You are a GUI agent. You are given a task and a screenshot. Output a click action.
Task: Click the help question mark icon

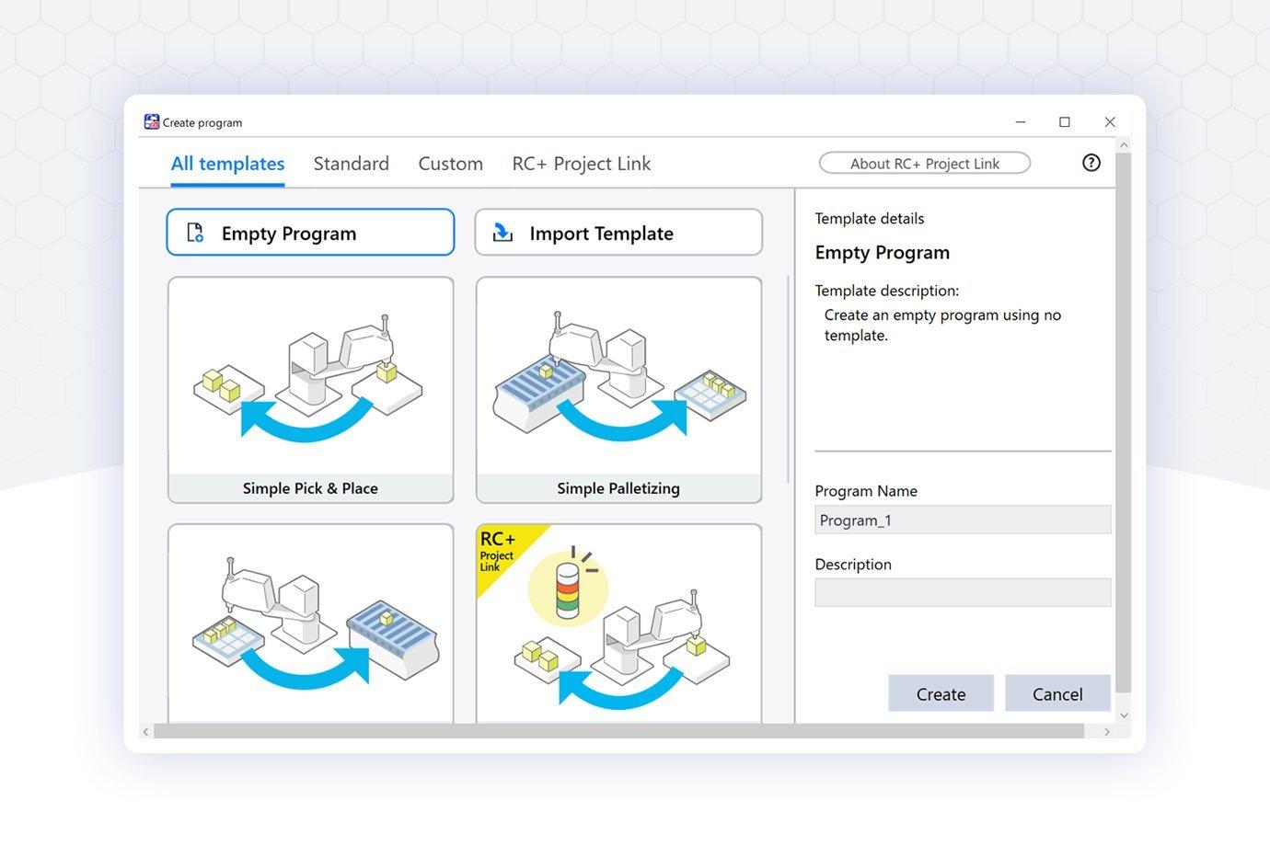[1091, 163]
